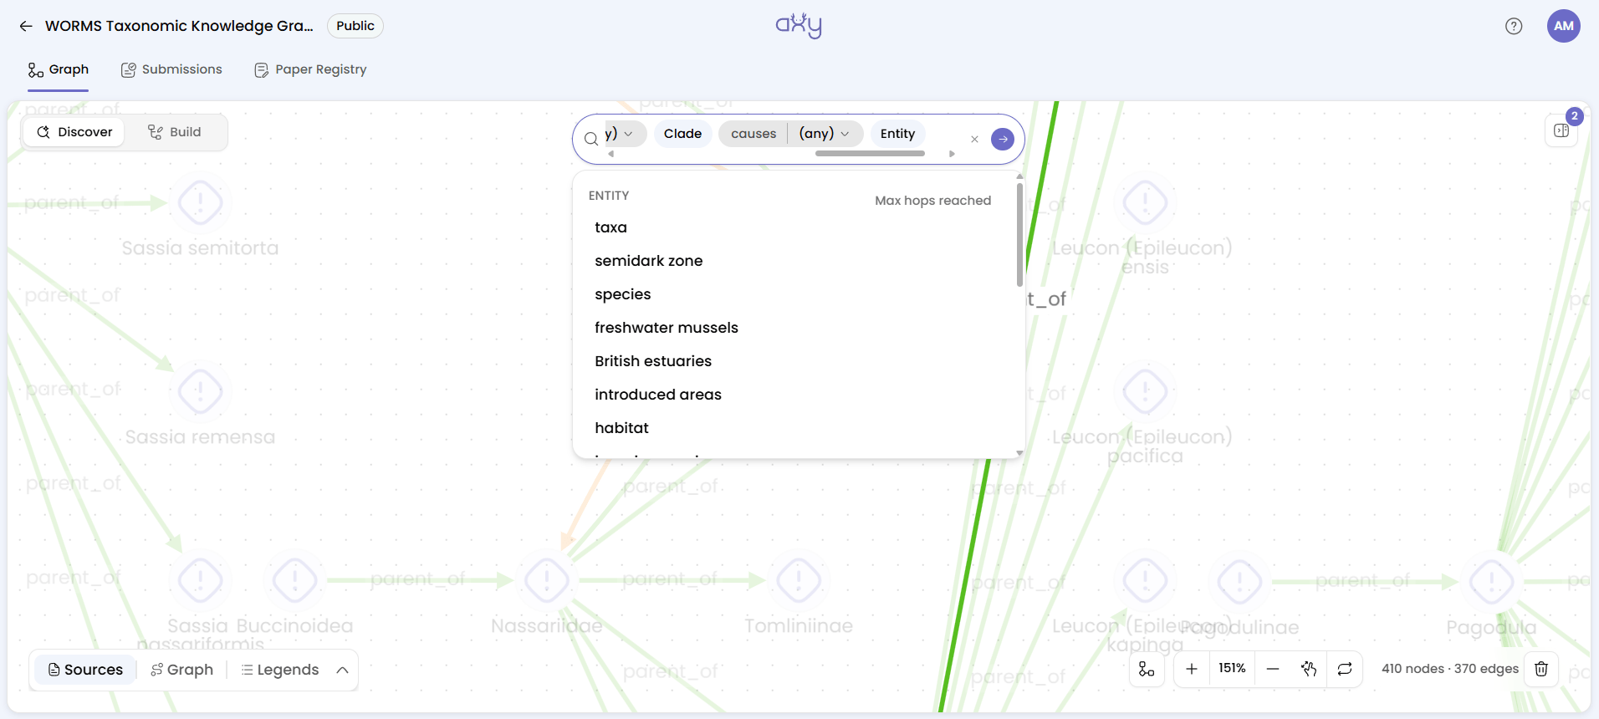The height and width of the screenshot is (719, 1599).
Task: Open the Graph tab
Action: (59, 69)
